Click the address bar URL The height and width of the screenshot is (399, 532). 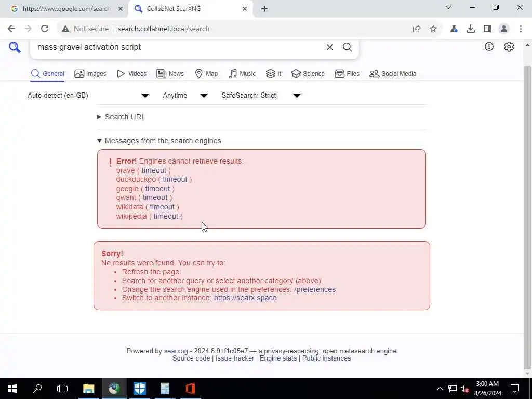pyautogui.click(x=164, y=29)
